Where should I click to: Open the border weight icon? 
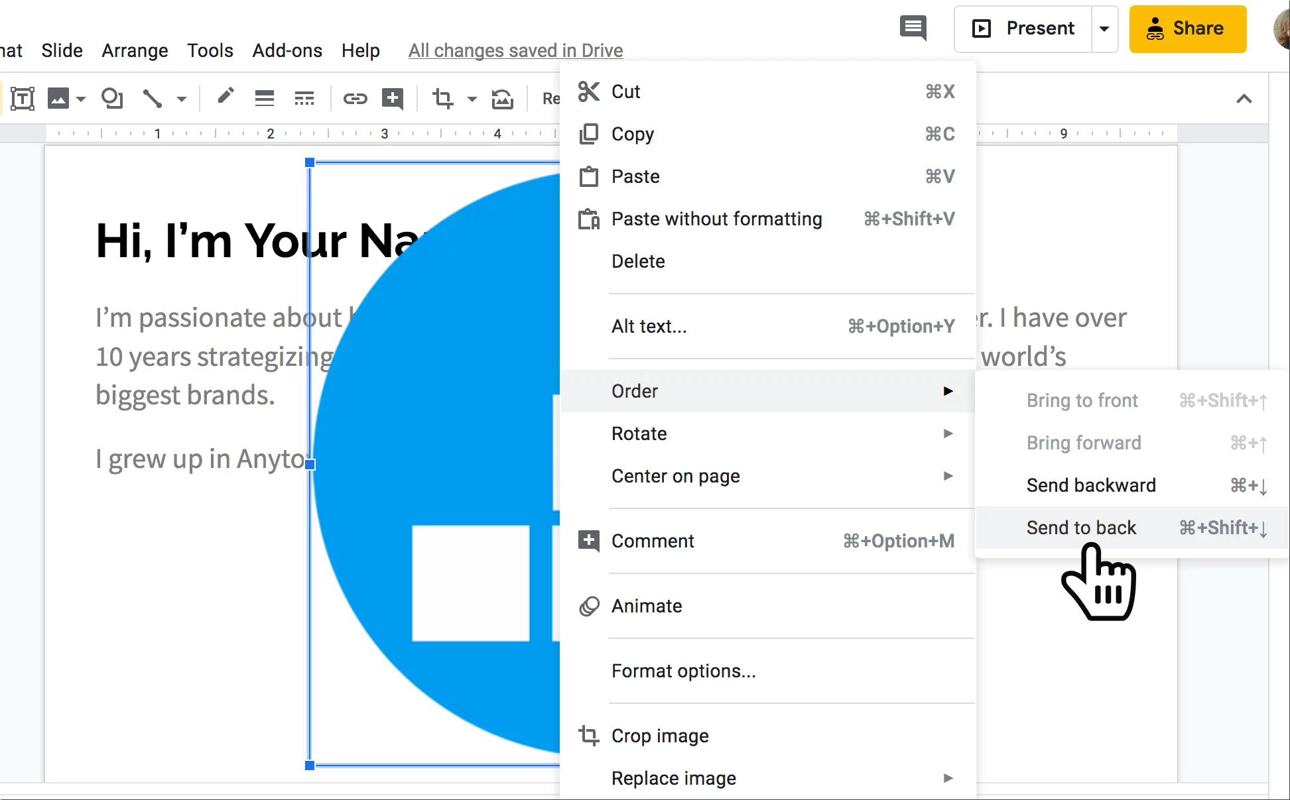[265, 99]
